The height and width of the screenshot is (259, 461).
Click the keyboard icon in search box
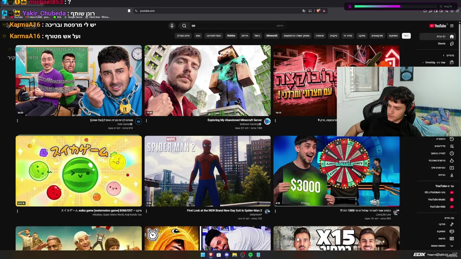pos(193,26)
